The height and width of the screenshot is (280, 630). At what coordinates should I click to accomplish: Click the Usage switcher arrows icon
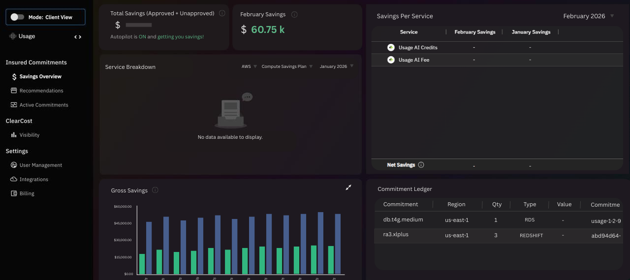[x=78, y=37]
